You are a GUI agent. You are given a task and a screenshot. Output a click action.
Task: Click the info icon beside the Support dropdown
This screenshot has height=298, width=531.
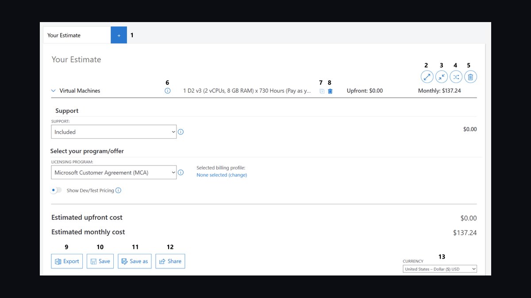click(x=181, y=132)
